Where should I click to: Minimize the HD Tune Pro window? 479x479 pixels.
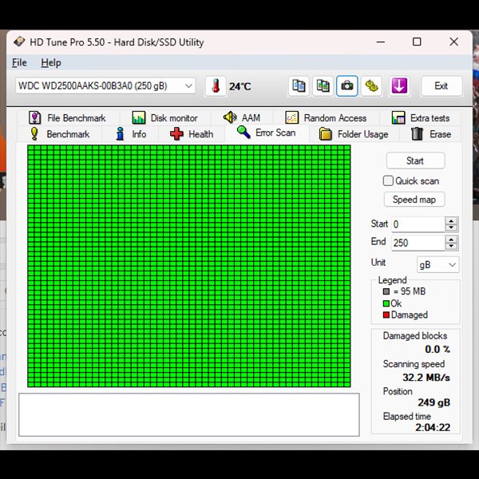point(381,42)
